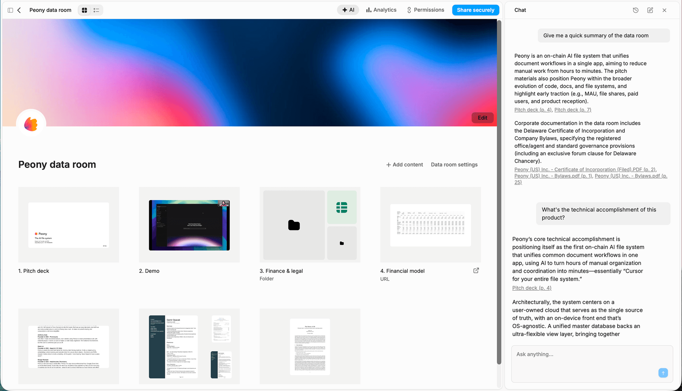Open the Permissions settings
Image resolution: width=682 pixels, height=391 pixels.
[x=425, y=10]
